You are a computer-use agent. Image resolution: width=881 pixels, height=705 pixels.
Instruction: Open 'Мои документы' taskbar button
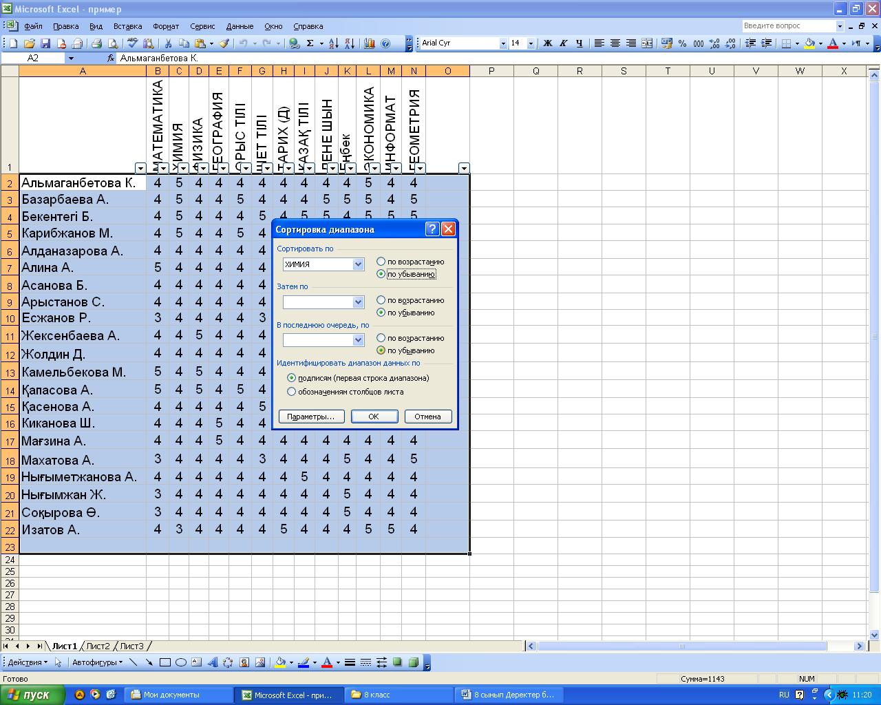(x=179, y=695)
